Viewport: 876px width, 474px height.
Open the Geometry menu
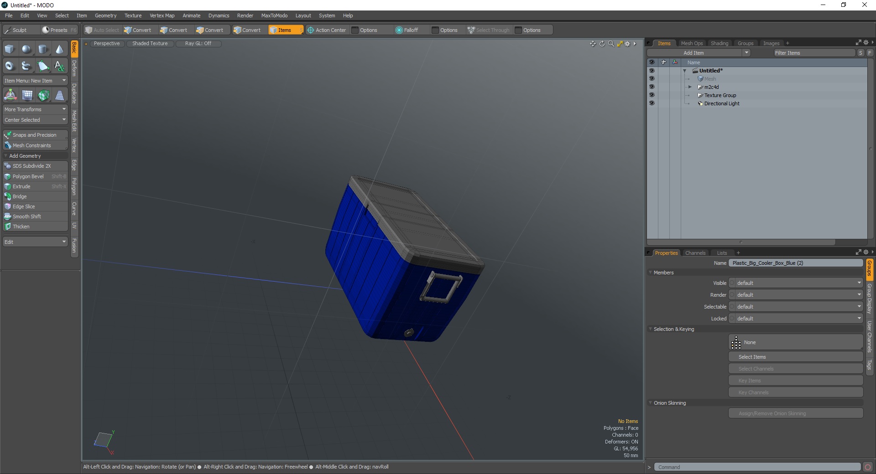[x=105, y=15]
